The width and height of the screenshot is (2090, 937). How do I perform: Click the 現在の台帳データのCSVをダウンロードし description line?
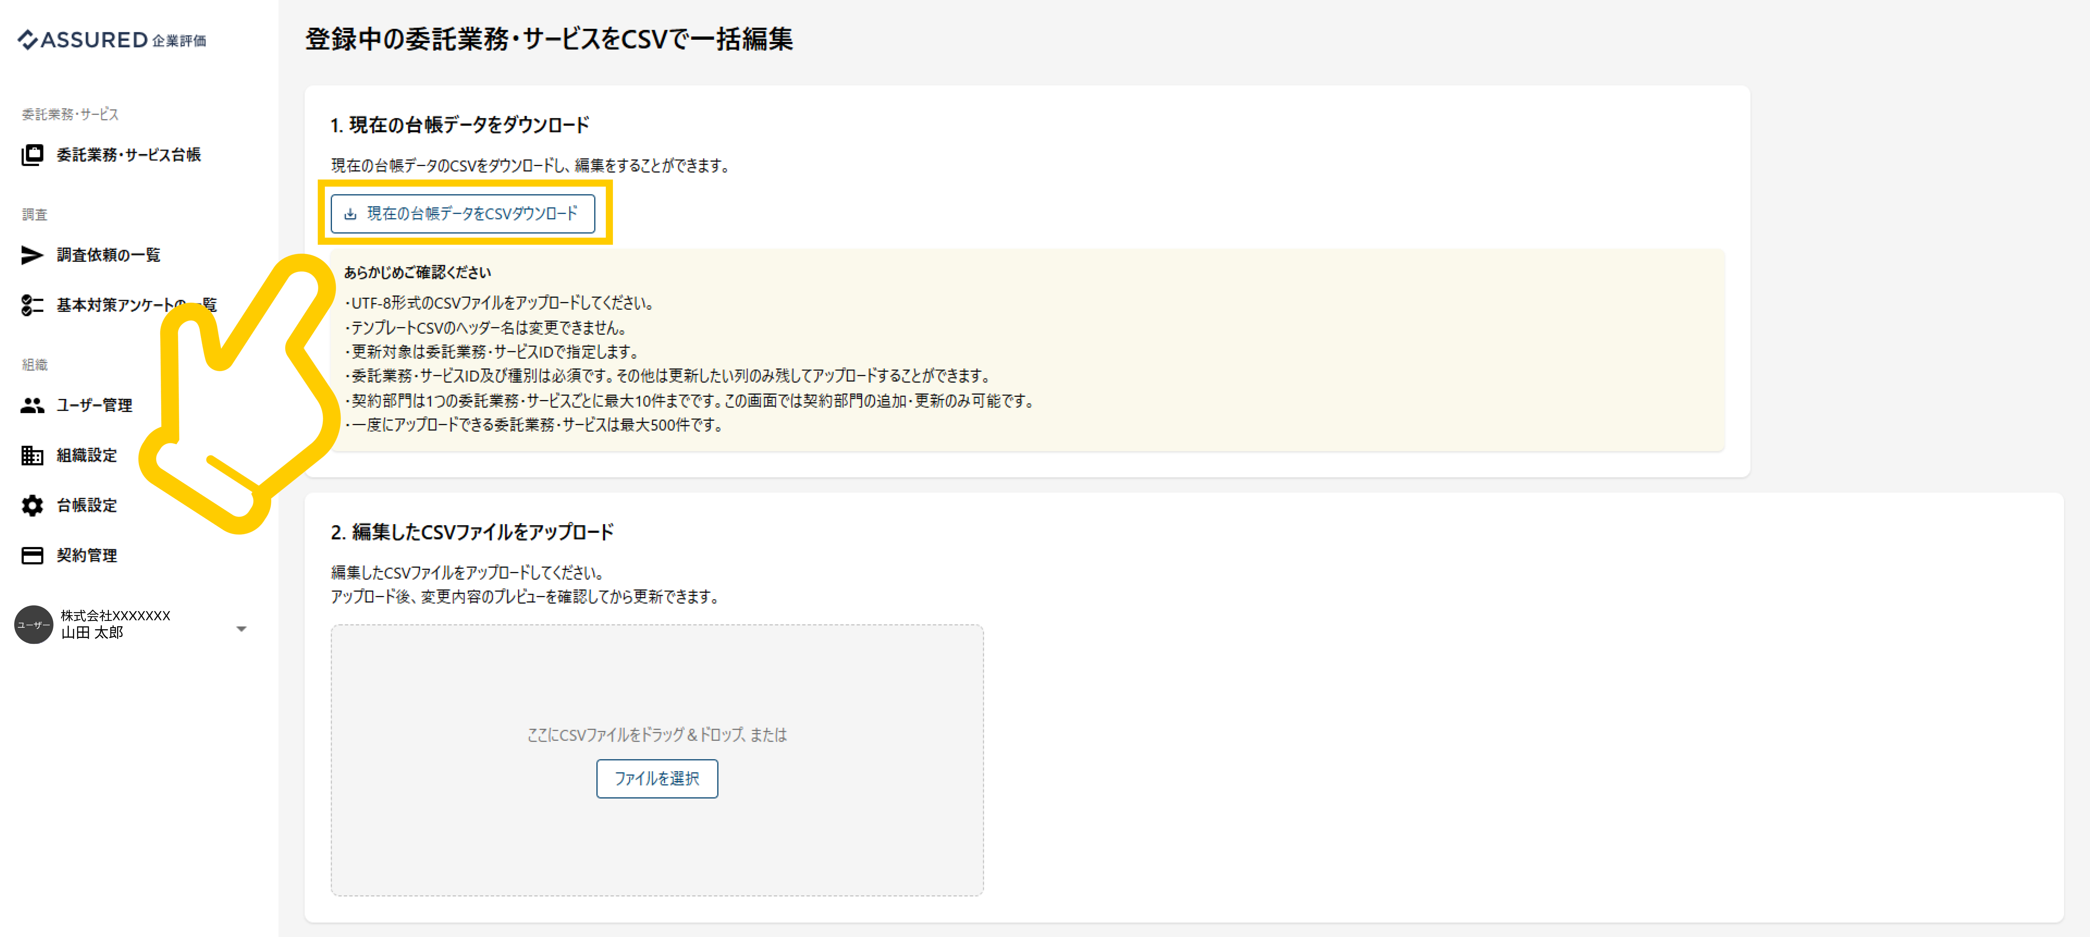532,166
